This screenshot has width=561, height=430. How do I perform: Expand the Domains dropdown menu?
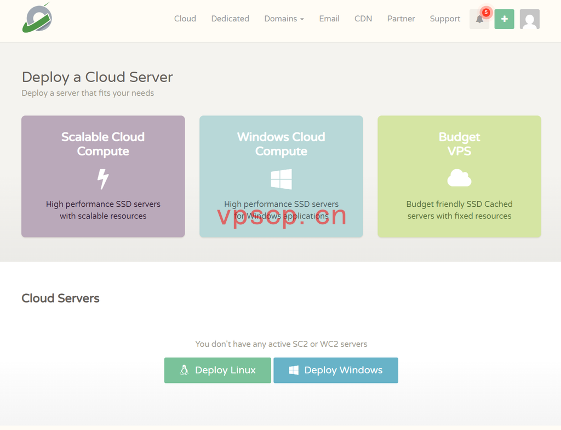coord(284,19)
